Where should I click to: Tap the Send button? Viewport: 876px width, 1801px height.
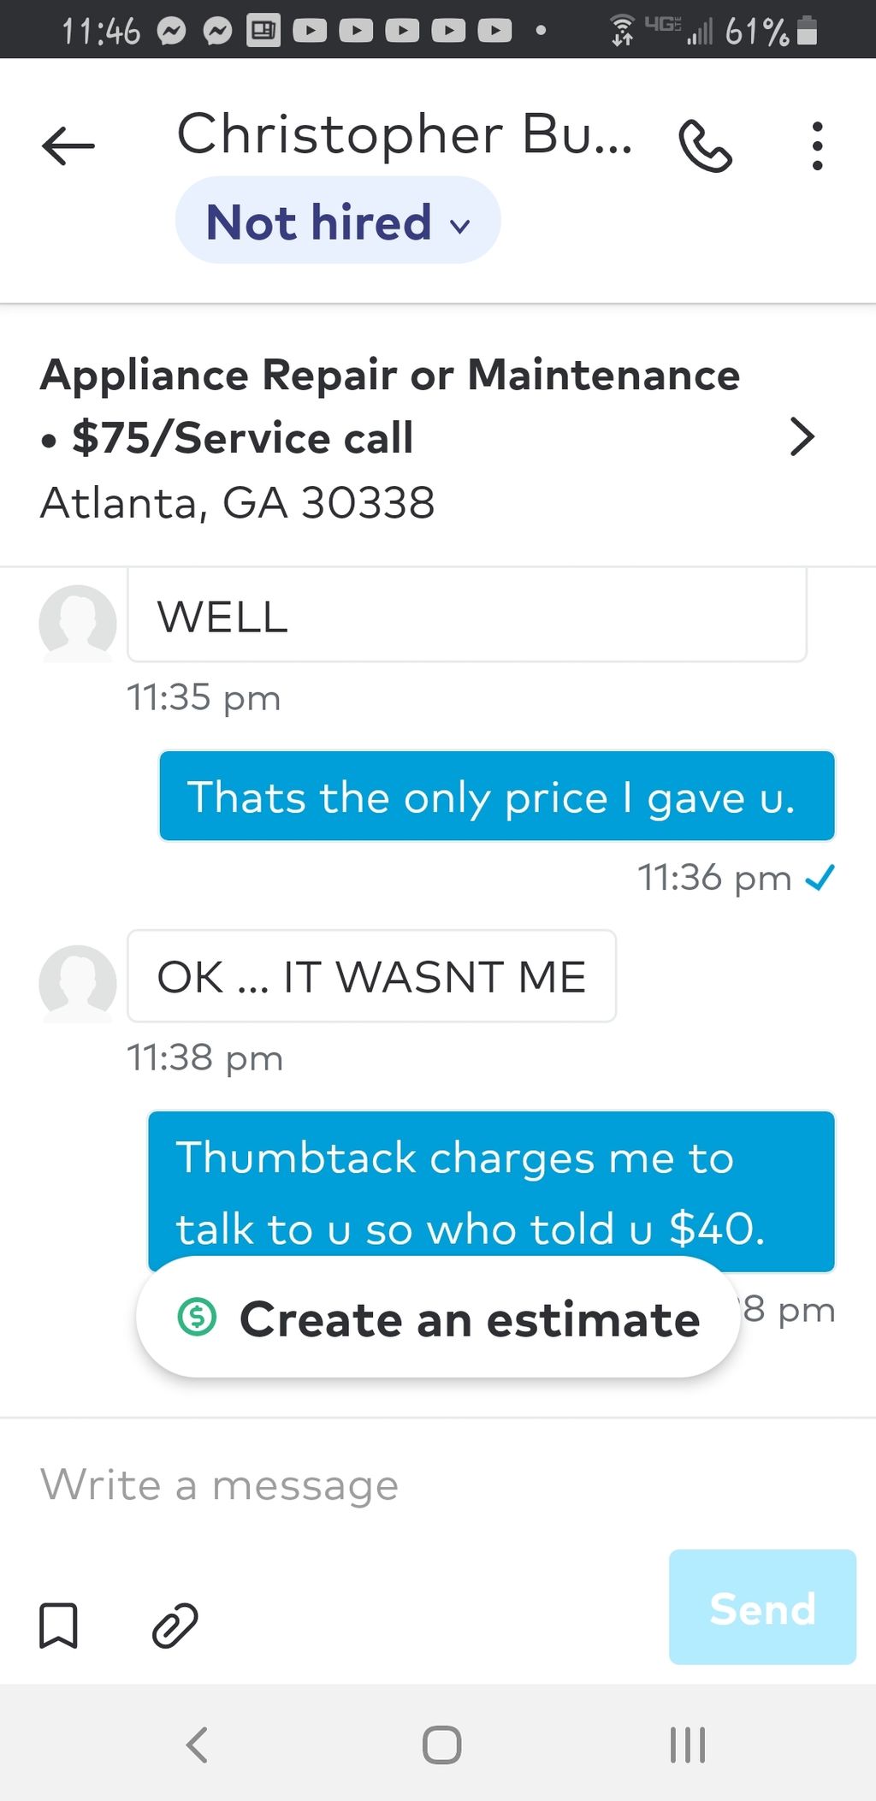coord(762,1607)
